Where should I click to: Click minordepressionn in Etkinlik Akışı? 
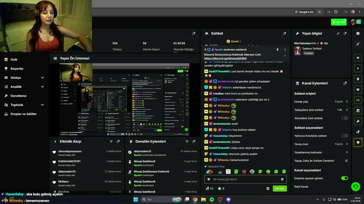70,151
